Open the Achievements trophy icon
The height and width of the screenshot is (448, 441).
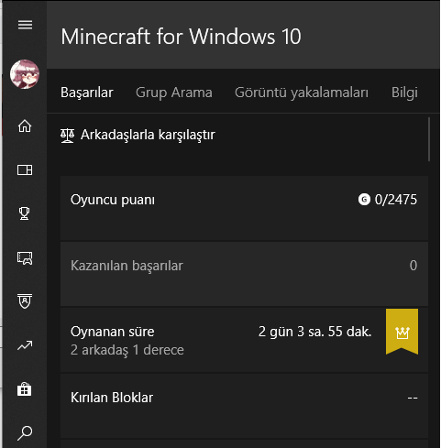click(25, 213)
